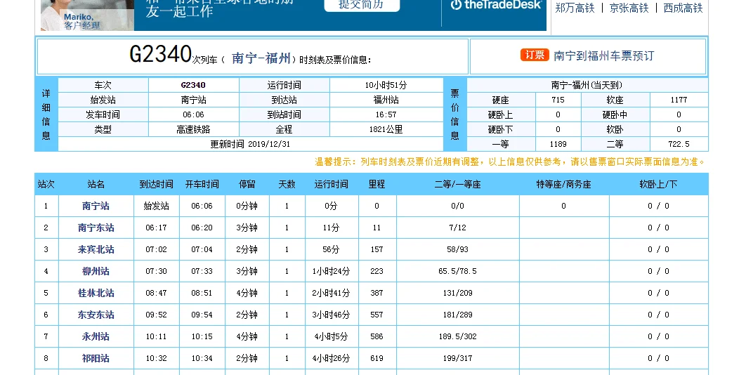Select the 181/289 fare for 东安东站
Viewport: 746px width, 375px height.
[457, 315]
